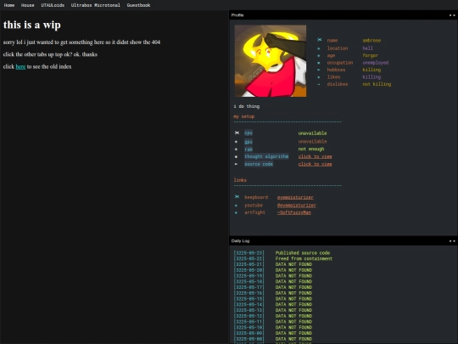
Task: Click the name value 'ambrose'
Action: coord(371,41)
